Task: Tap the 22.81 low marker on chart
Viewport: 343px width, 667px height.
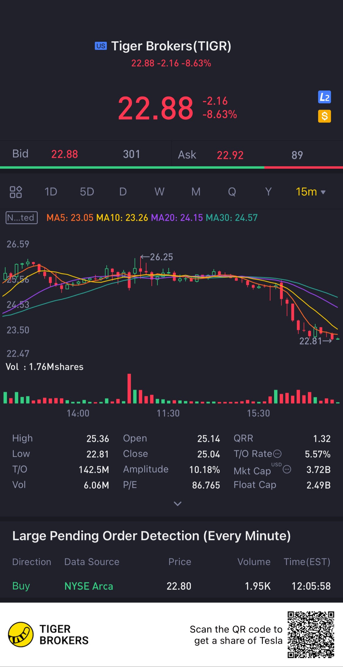Action: tap(316, 341)
